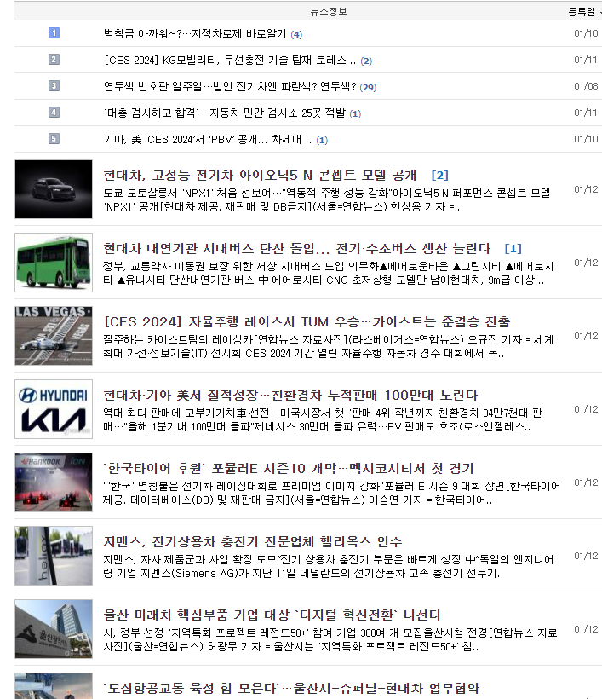
Task: View the 2 comments on KG모빌리티 article
Action: pos(366,61)
